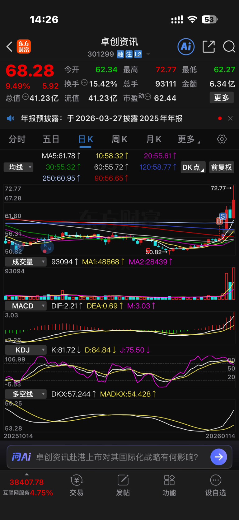Switch to 分时 tab
The height and width of the screenshot is (520, 239).
point(17,139)
